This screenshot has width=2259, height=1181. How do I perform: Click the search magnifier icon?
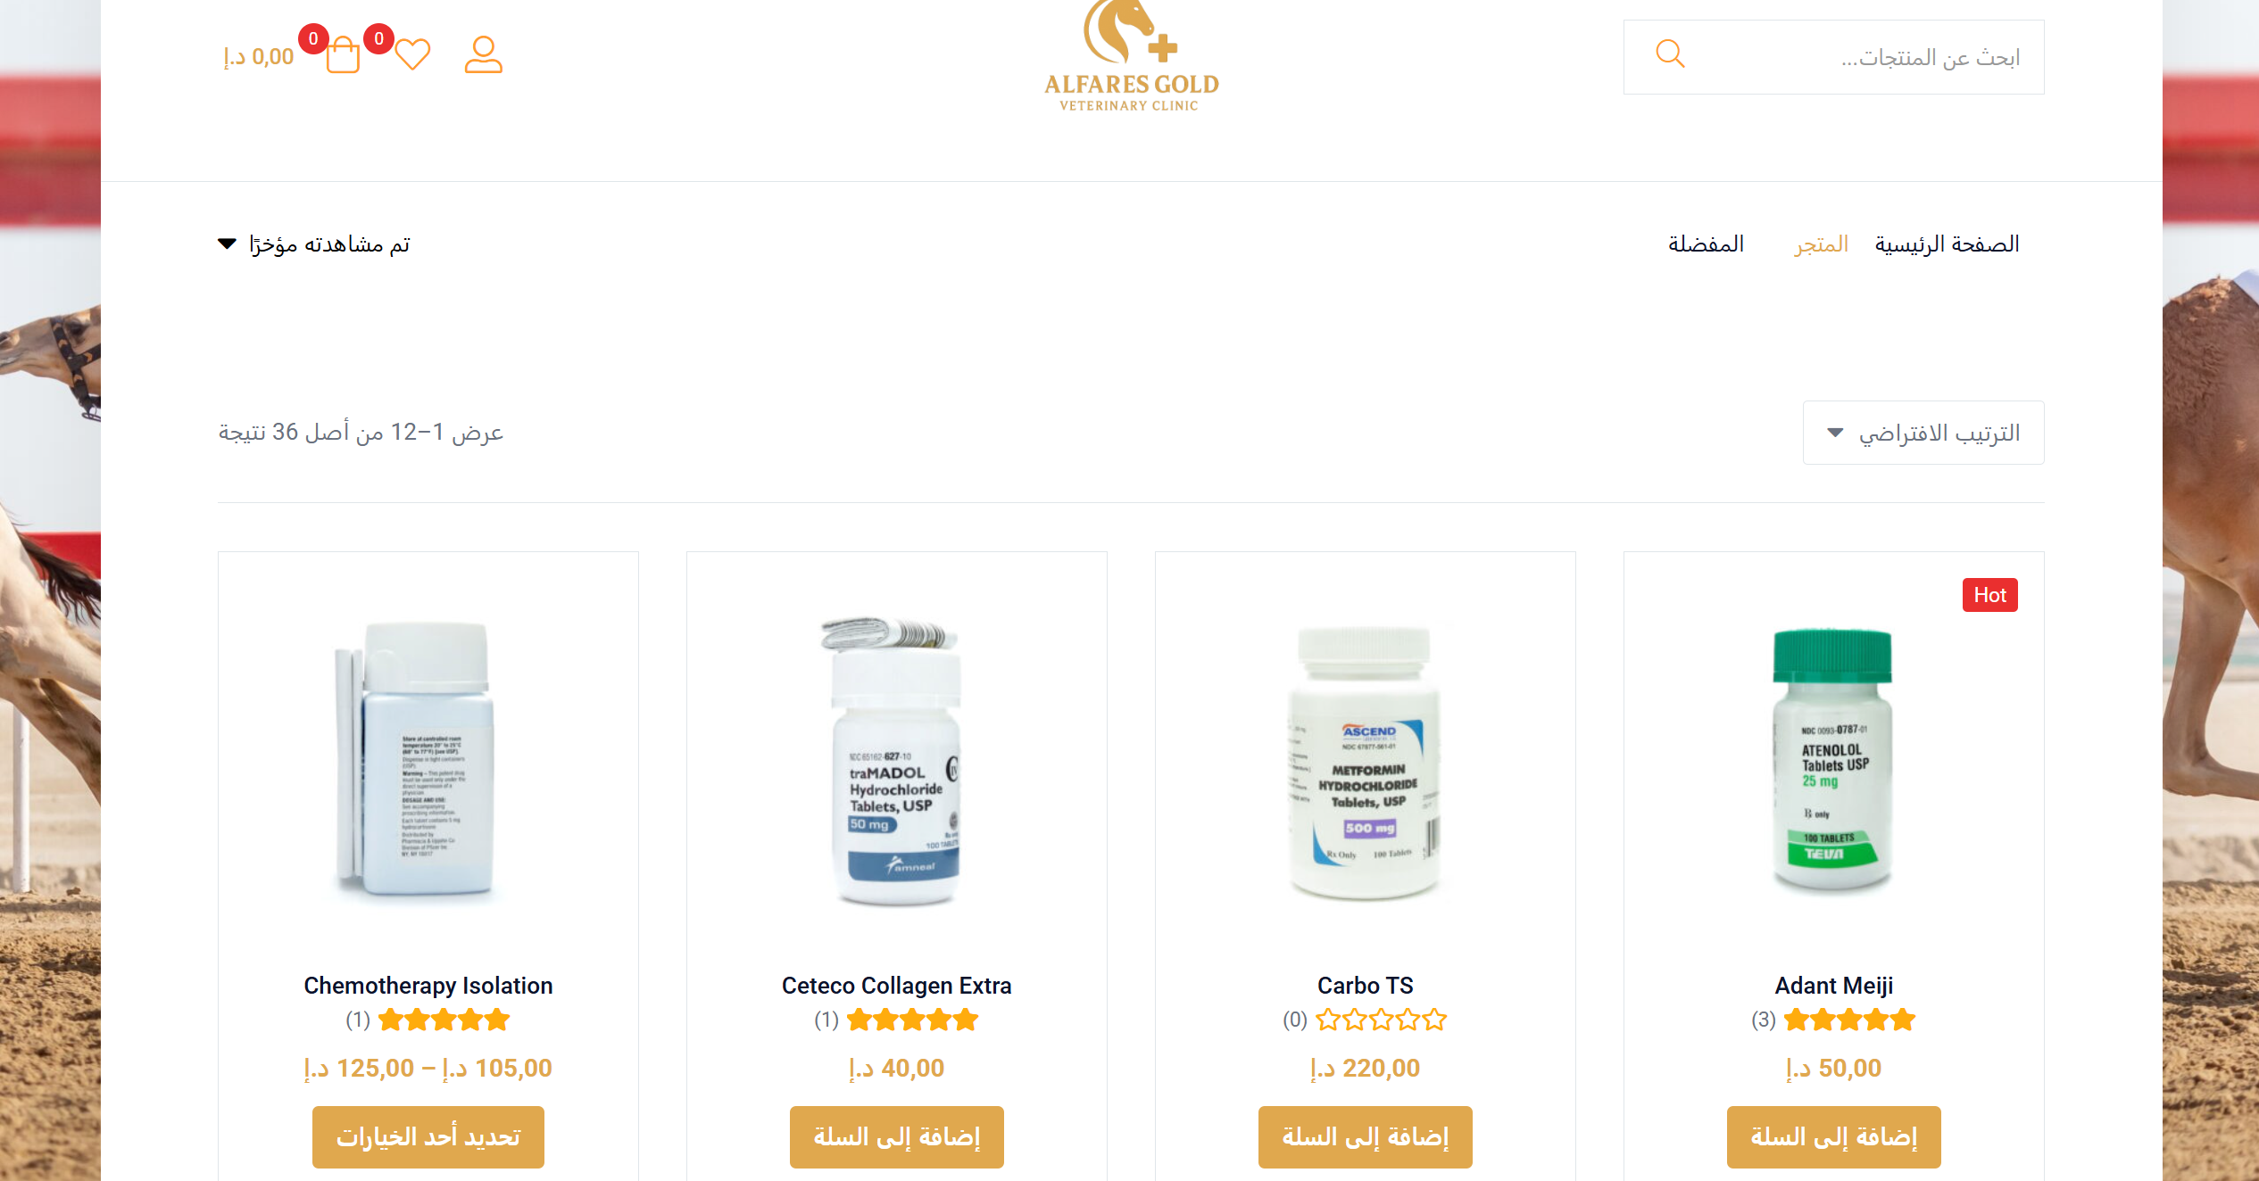coord(1670,54)
